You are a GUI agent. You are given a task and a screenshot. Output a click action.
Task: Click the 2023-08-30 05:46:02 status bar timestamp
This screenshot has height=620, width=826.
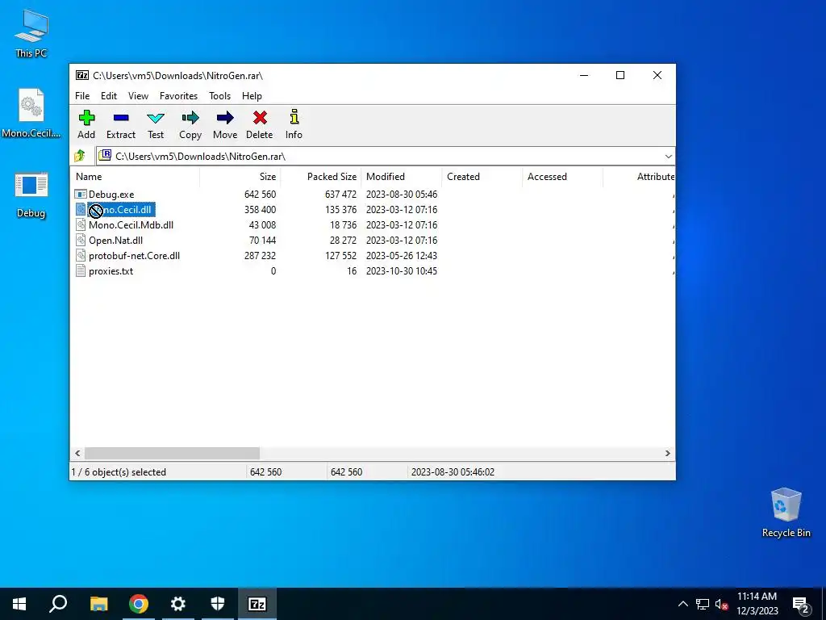tap(453, 472)
